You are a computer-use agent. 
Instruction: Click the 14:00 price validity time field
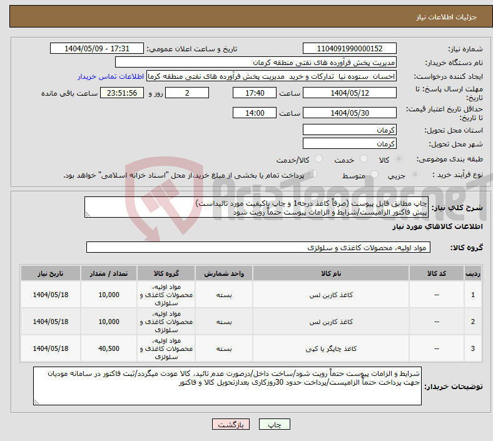(254, 113)
